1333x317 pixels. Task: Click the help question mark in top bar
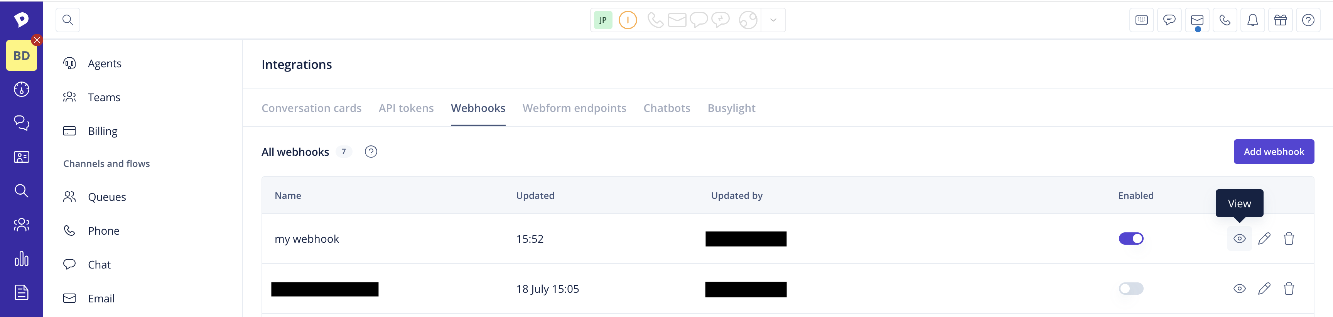tap(1308, 20)
